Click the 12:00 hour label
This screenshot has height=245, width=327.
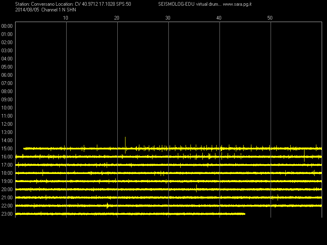7,124
